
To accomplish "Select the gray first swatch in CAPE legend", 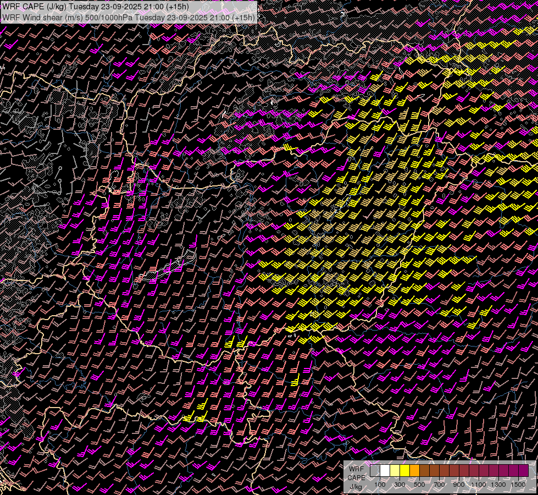I will coord(375,471).
